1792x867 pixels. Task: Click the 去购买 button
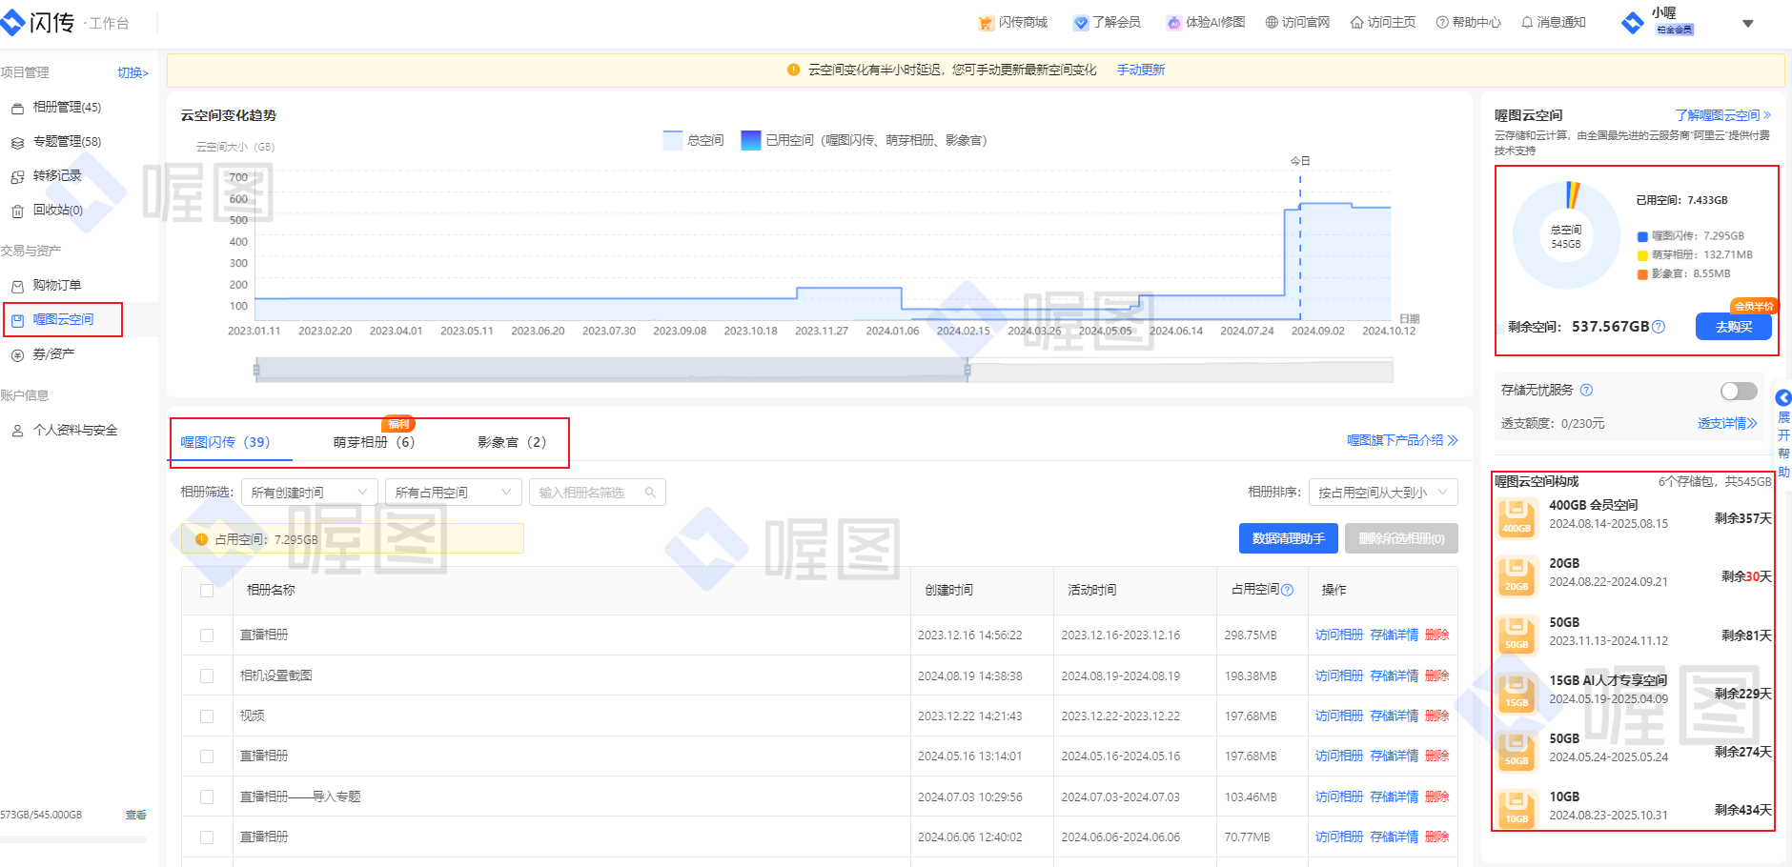(x=1734, y=327)
